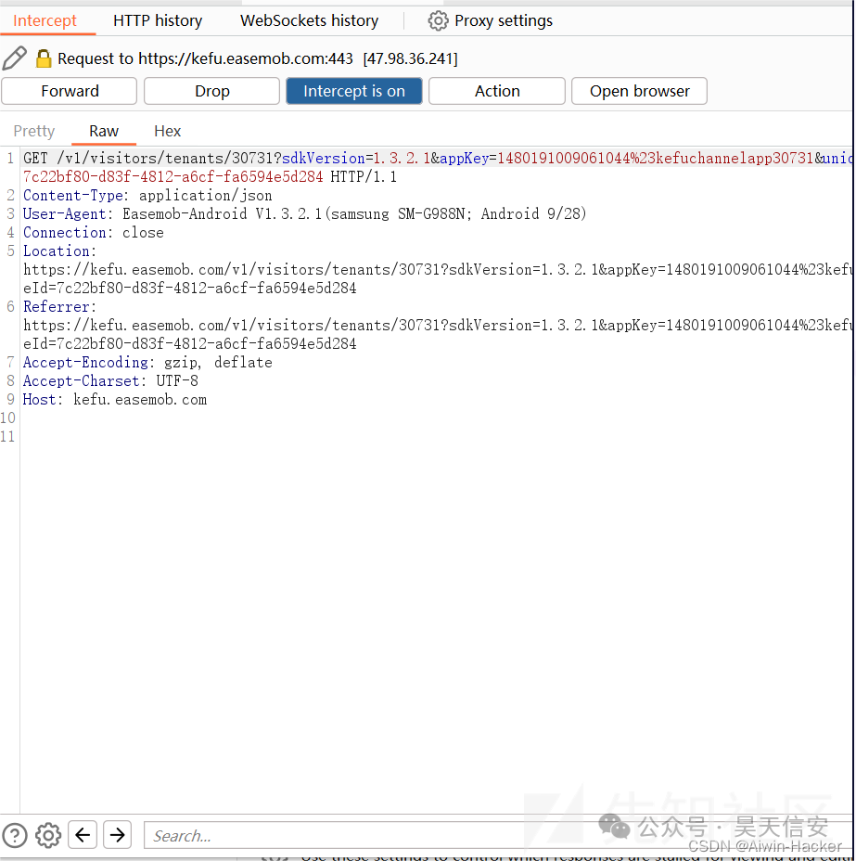The image size is (856, 861).
Task: Drop the intercepted request
Action: click(x=211, y=91)
